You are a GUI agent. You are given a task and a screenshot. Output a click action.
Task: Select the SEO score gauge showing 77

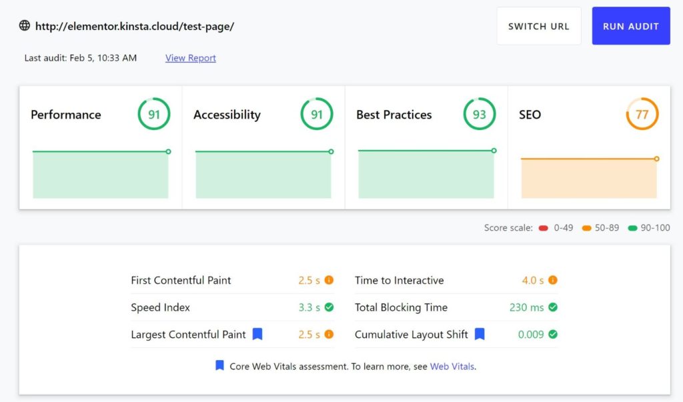(x=642, y=113)
